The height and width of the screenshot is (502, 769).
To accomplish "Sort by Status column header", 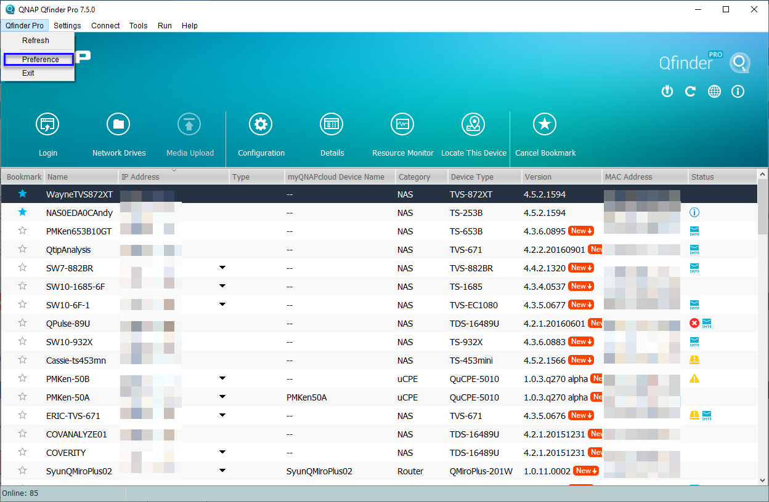I will tap(723, 177).
